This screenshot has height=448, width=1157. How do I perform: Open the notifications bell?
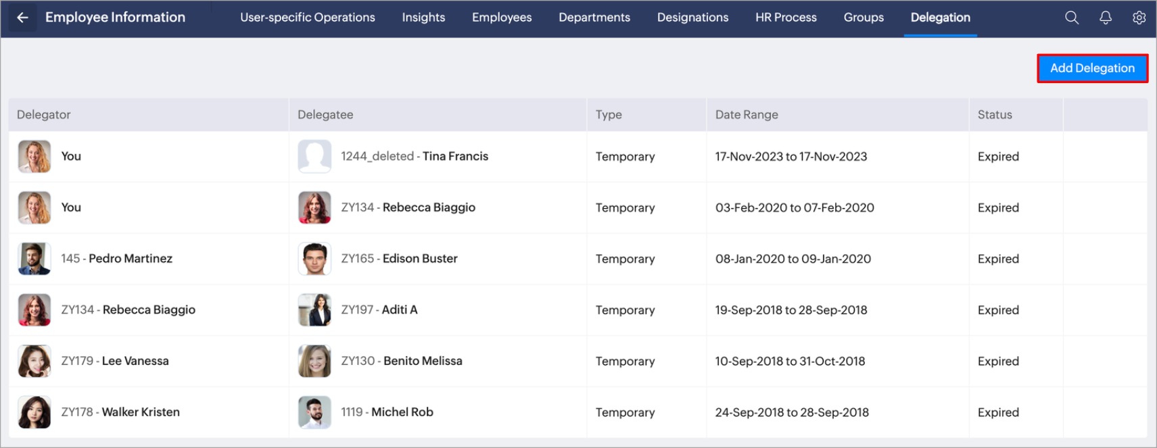(1106, 18)
